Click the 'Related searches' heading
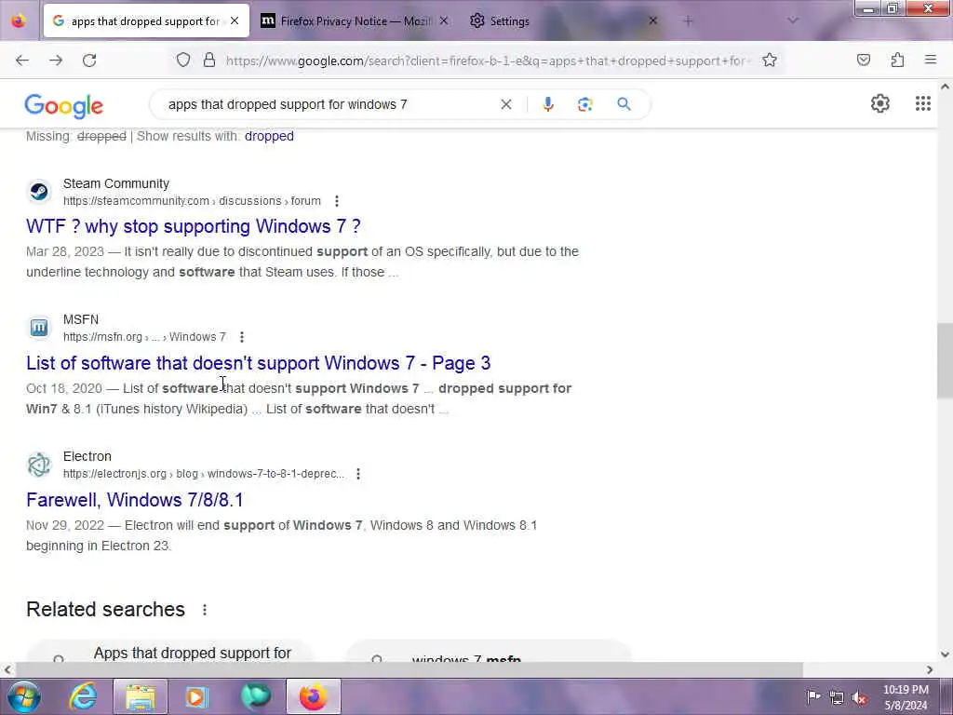This screenshot has height=715, width=953. pyautogui.click(x=105, y=610)
